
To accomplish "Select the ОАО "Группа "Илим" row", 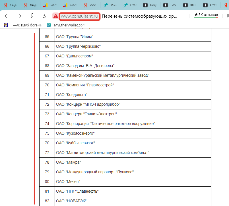I will tap(125, 37).
